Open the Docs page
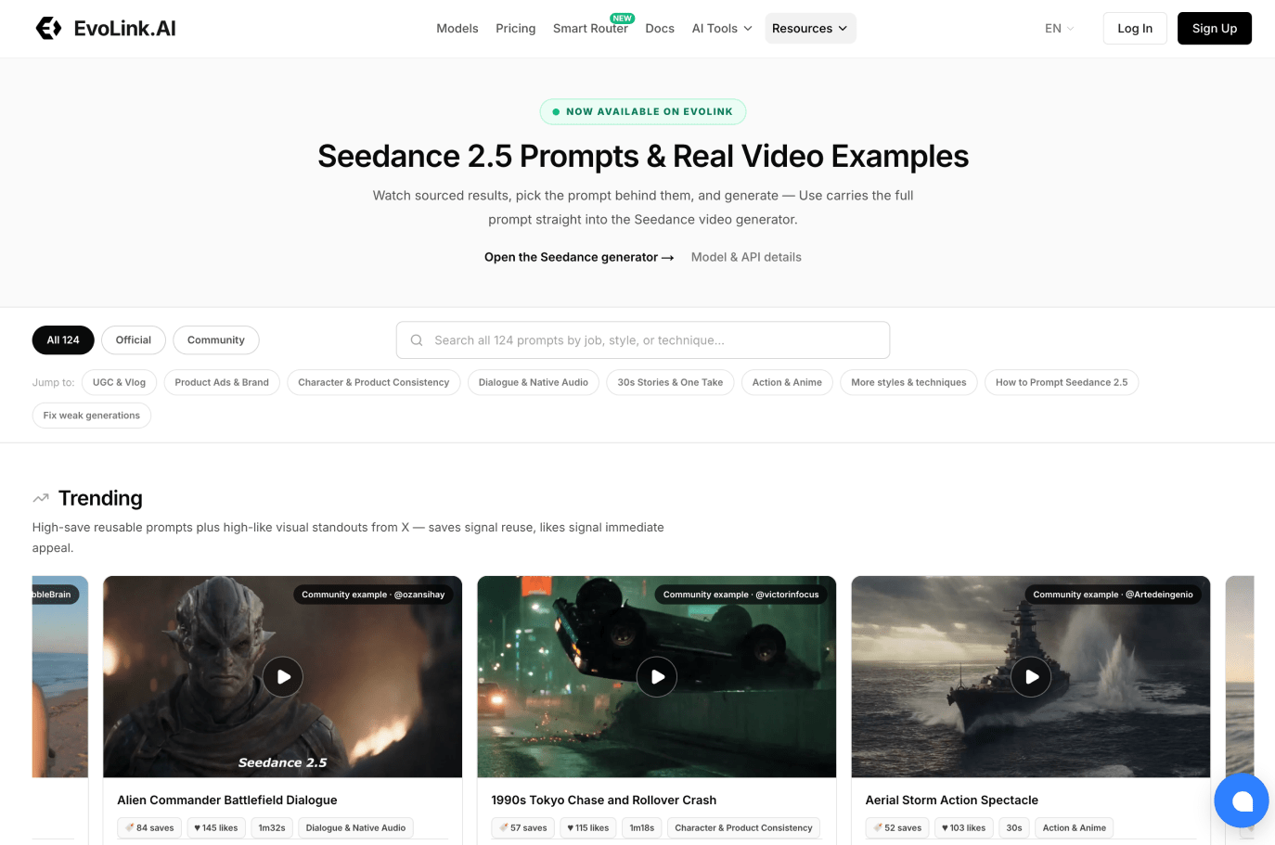 click(660, 29)
